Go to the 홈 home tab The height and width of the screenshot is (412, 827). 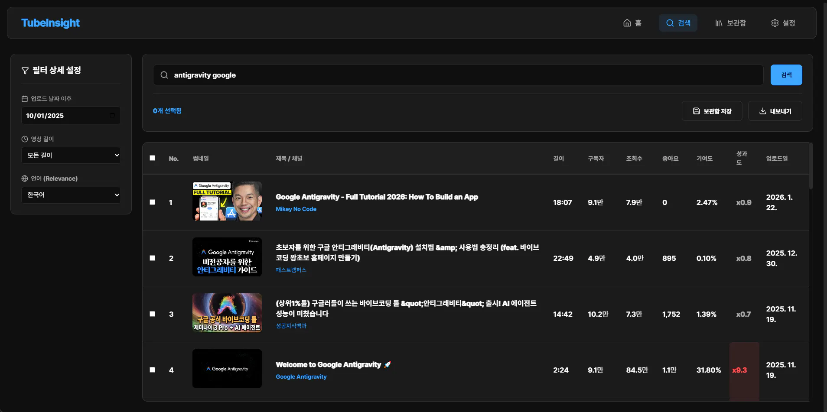tap(632, 23)
